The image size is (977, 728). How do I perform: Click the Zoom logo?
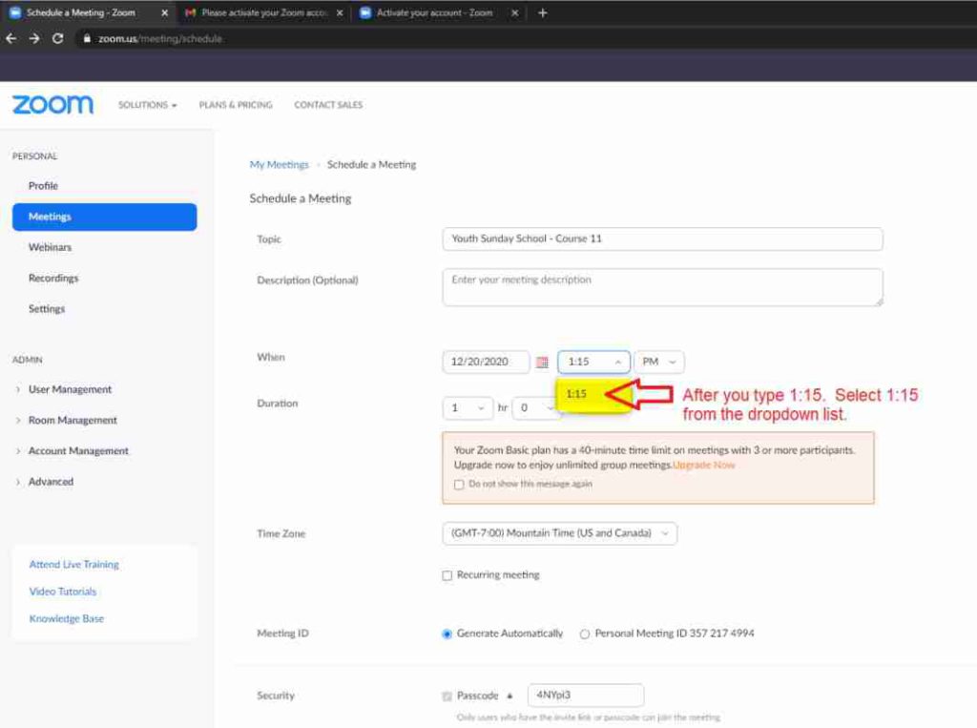pos(52,105)
